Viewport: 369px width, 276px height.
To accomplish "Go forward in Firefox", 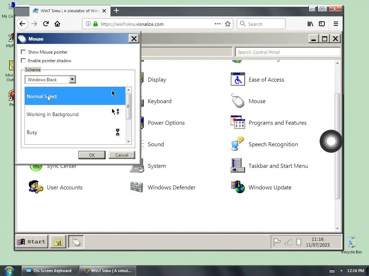I will click(x=34, y=24).
